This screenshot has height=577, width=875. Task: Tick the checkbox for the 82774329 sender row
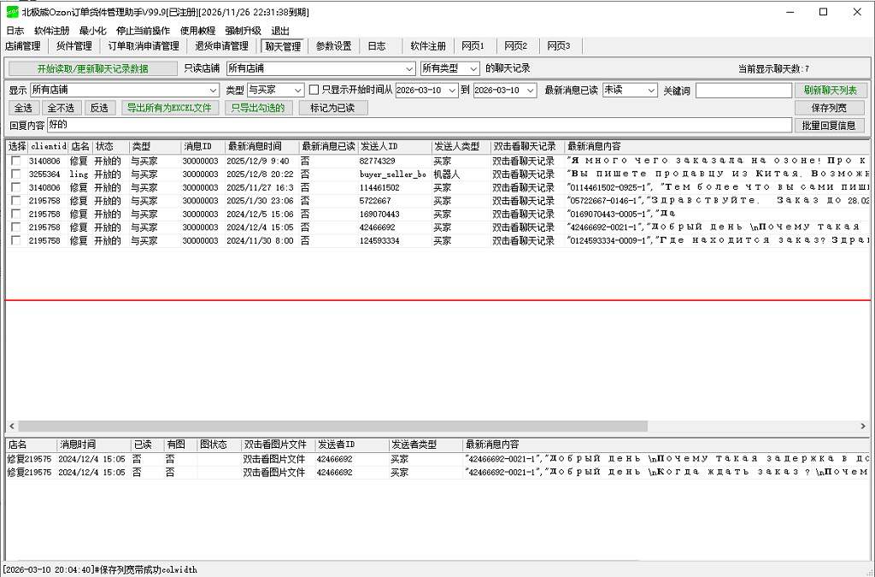point(15,161)
